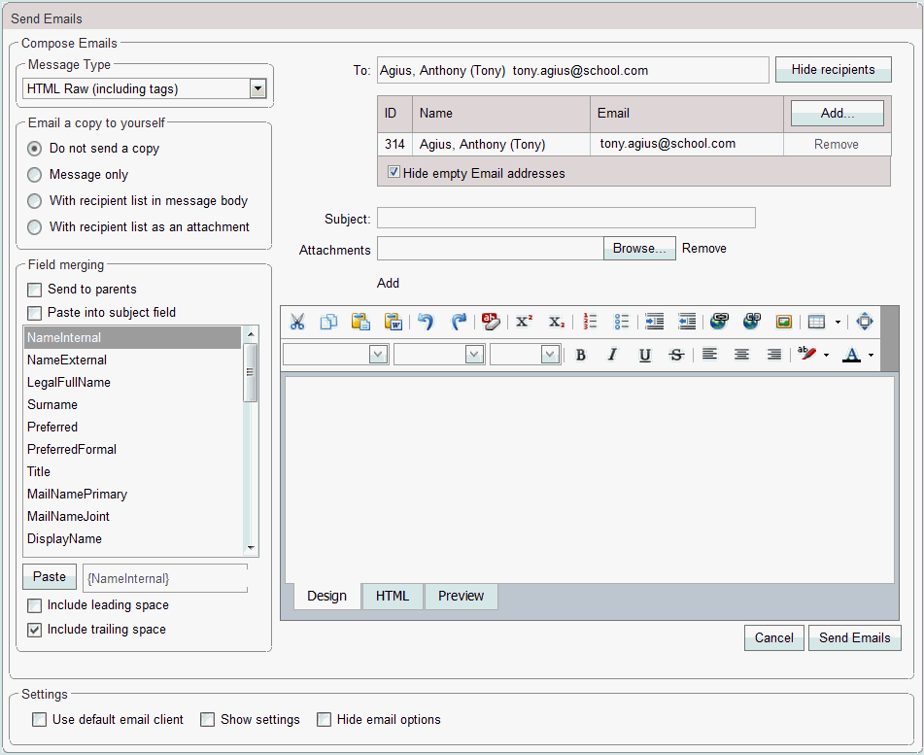
Task: Click the Paste field button
Action: (x=50, y=576)
